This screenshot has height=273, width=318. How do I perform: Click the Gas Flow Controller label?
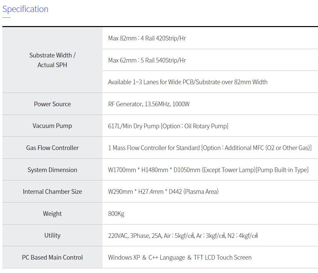[x=52, y=148]
